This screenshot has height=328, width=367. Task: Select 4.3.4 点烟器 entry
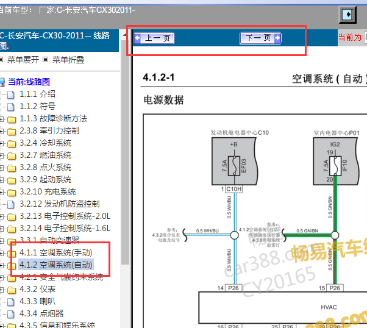pos(41,313)
